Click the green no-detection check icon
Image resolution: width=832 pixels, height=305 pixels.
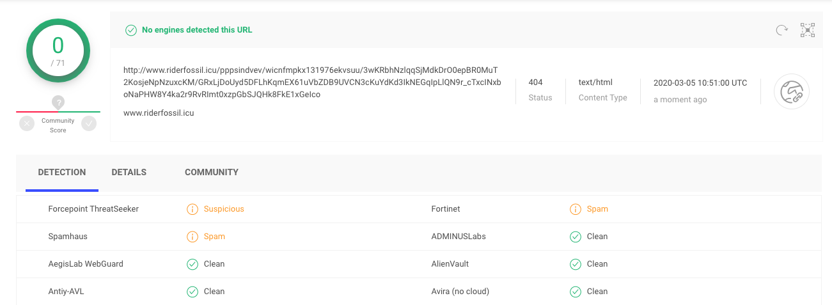131,30
